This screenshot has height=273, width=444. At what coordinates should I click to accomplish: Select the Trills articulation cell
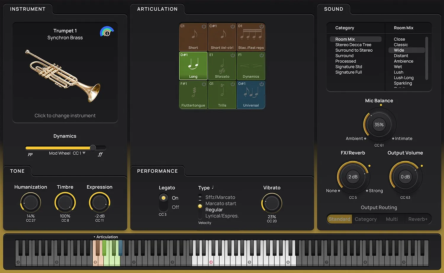(222, 95)
